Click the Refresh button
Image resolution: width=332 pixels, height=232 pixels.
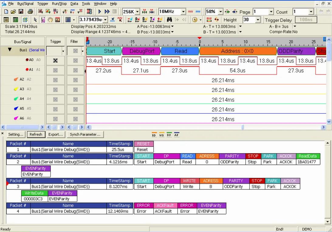[36, 134]
